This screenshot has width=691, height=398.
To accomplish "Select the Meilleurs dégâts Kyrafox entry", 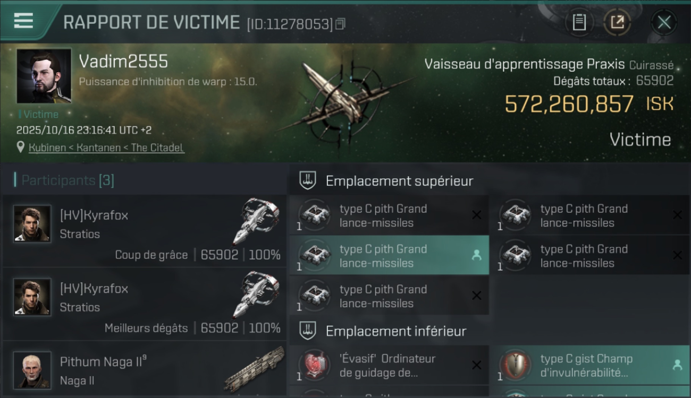I will [x=145, y=304].
